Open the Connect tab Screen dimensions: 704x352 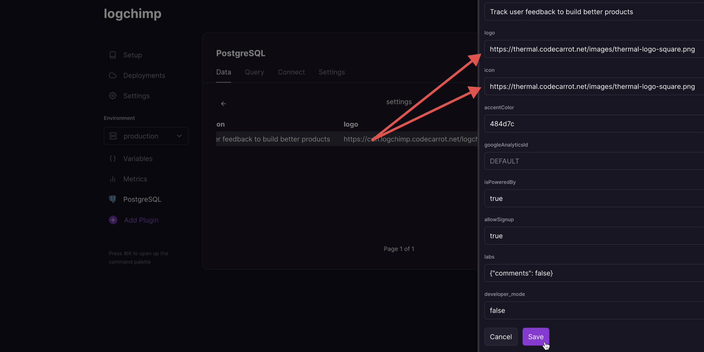click(x=291, y=72)
